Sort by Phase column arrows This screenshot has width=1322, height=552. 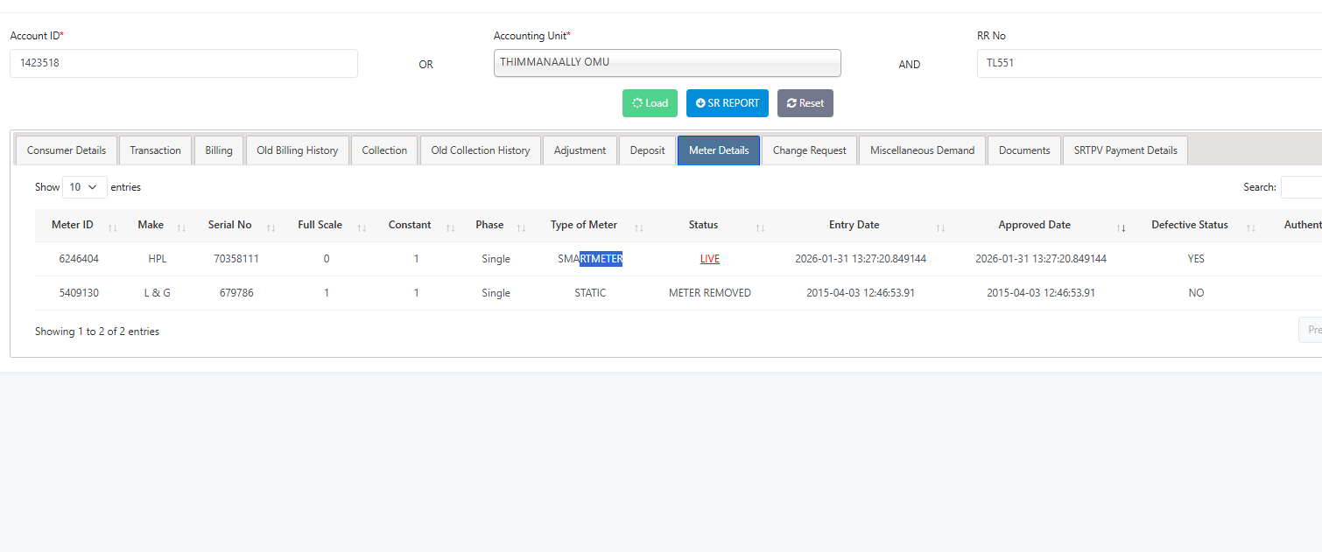(521, 228)
